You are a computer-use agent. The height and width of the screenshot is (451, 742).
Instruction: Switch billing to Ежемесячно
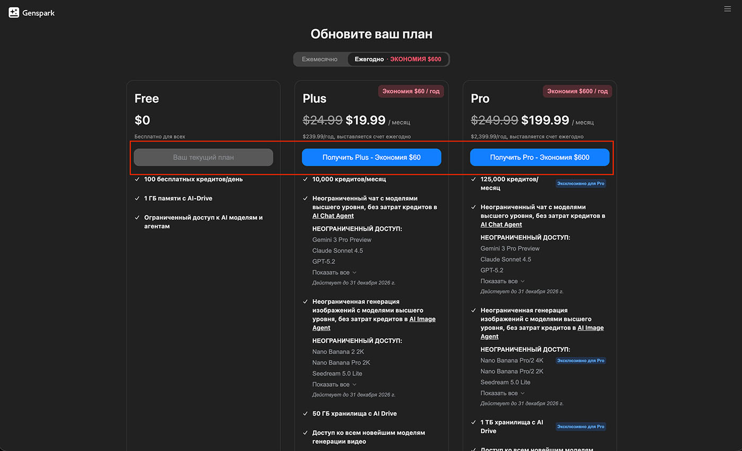pos(320,59)
